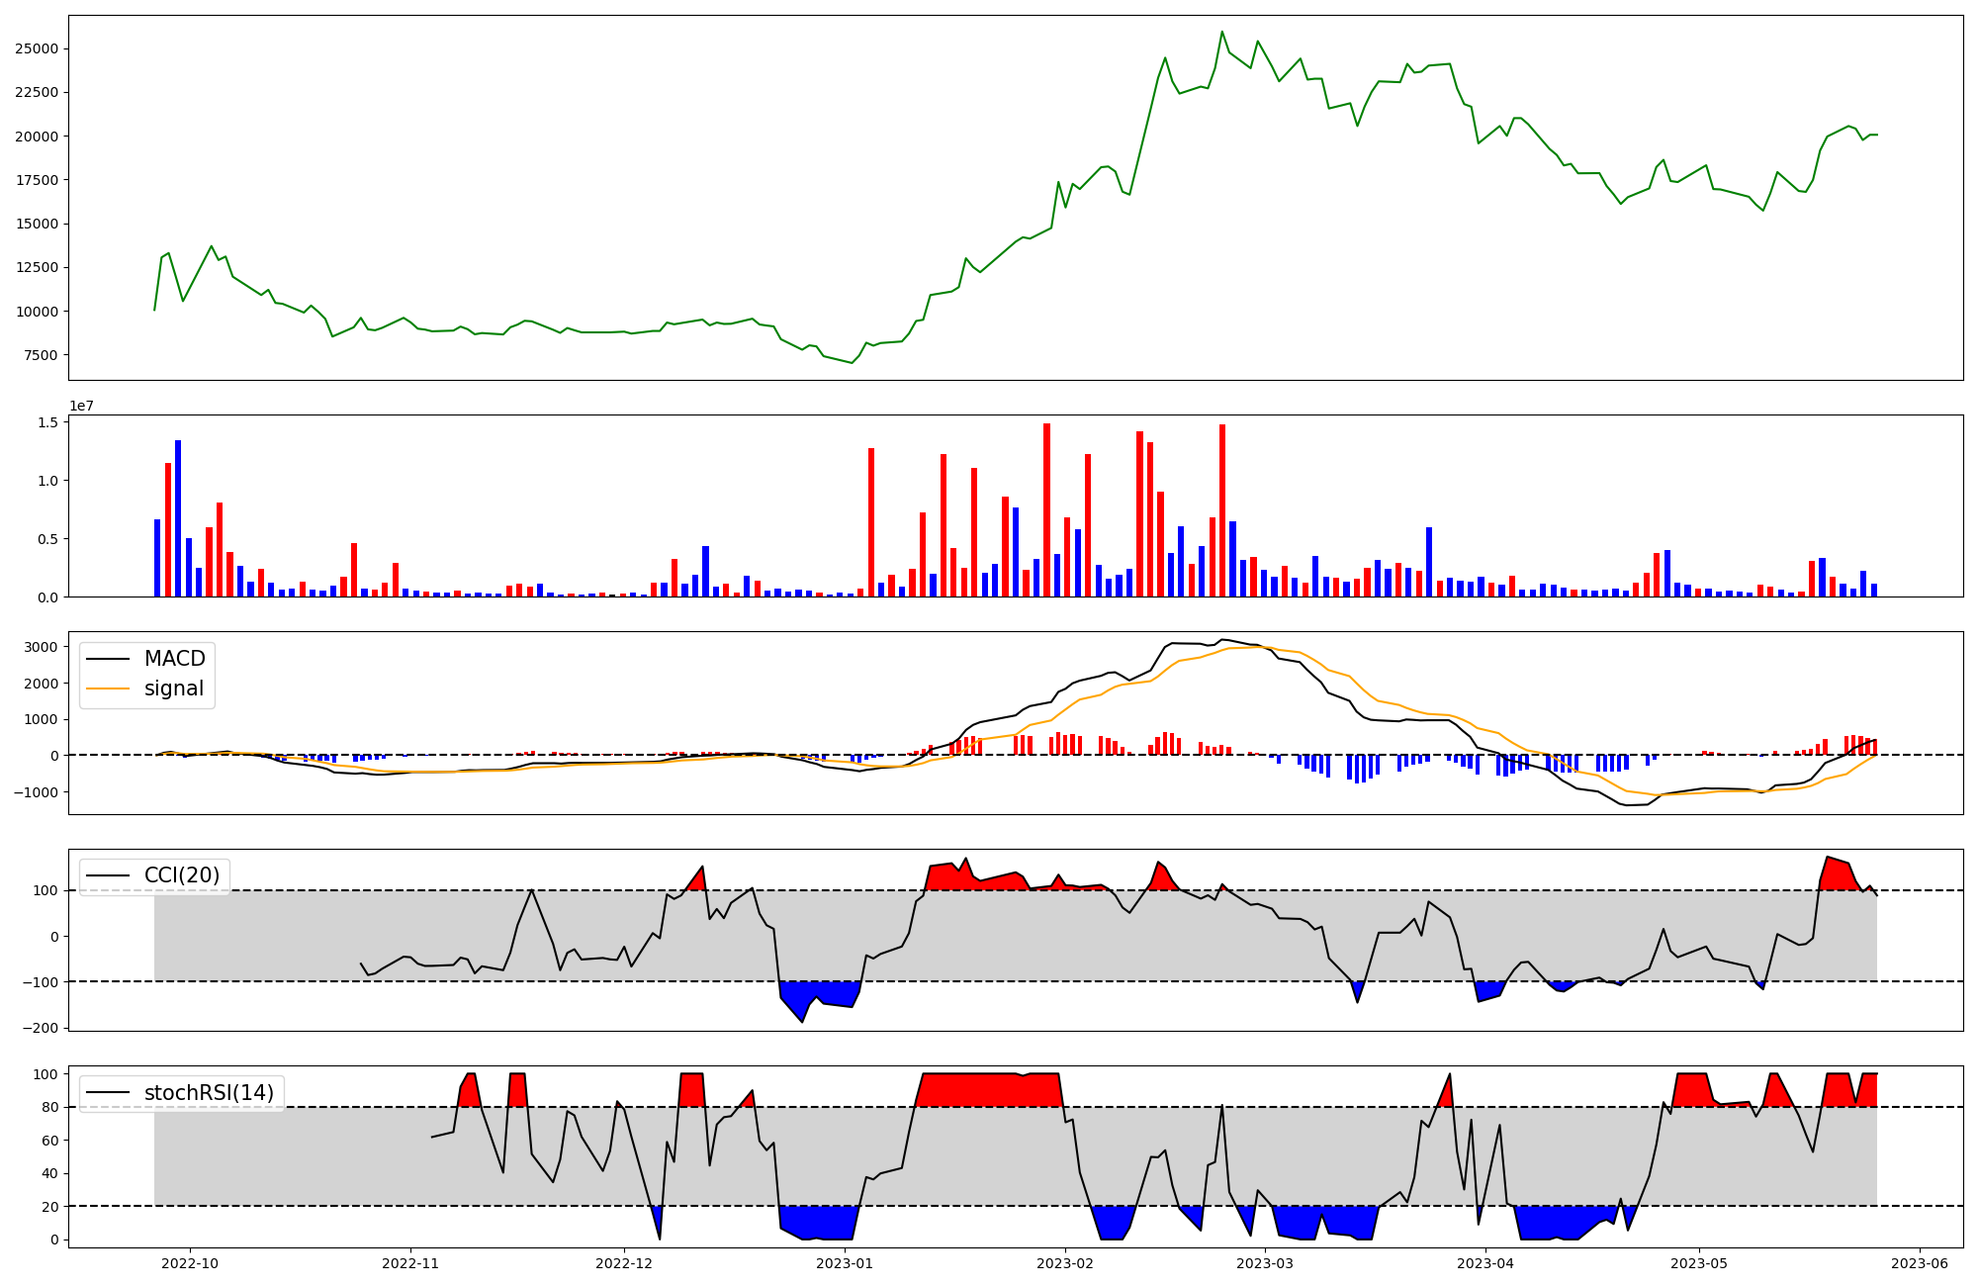Viewport: 1978px width, 1286px height.
Task: Click the -1000 MACD axis tick label
Action: point(36,792)
